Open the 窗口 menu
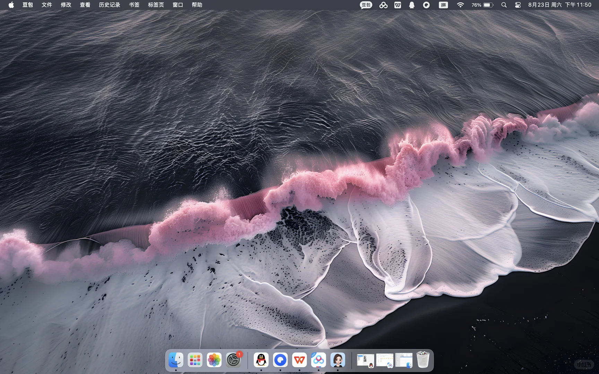 (x=178, y=5)
